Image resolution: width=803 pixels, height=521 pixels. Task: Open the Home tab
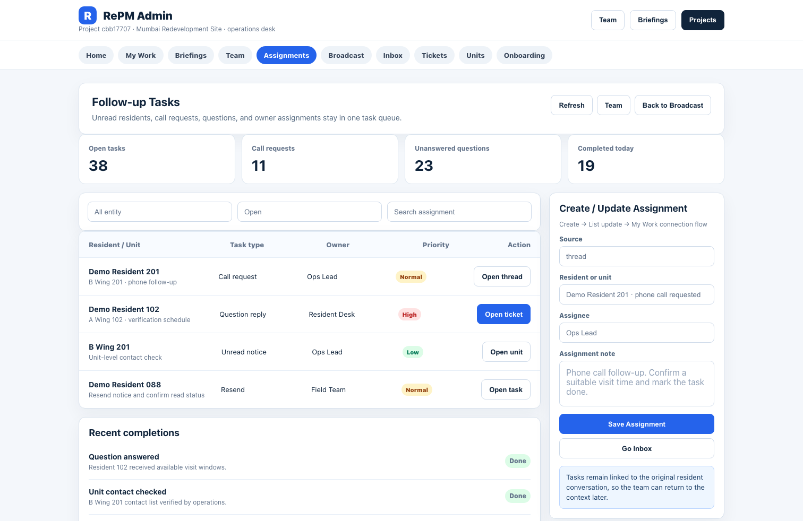coord(96,55)
